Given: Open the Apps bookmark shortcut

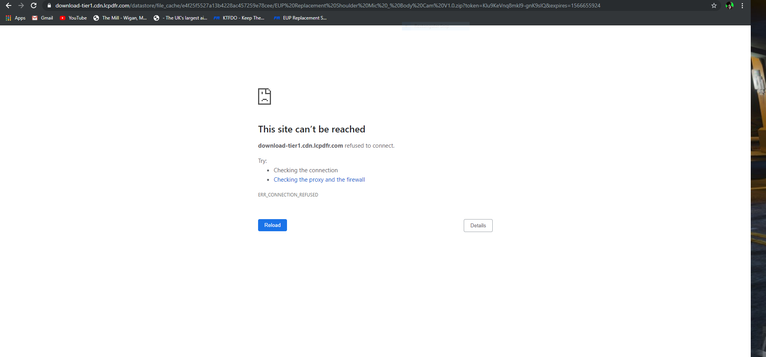Looking at the screenshot, I should 16,18.
